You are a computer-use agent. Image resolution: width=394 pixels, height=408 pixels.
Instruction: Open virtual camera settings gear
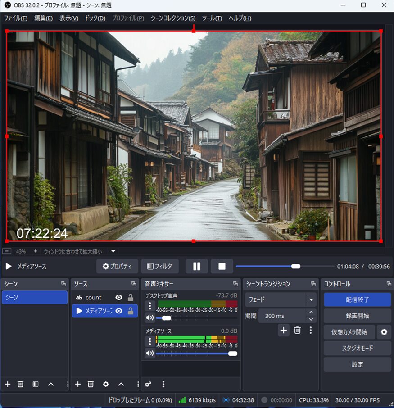[384, 332]
